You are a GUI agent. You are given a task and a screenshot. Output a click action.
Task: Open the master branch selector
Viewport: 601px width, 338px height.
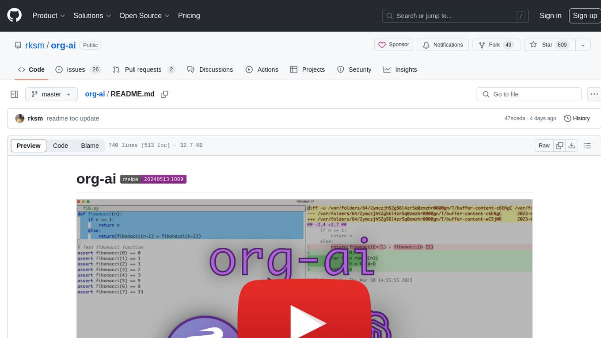[51, 94]
